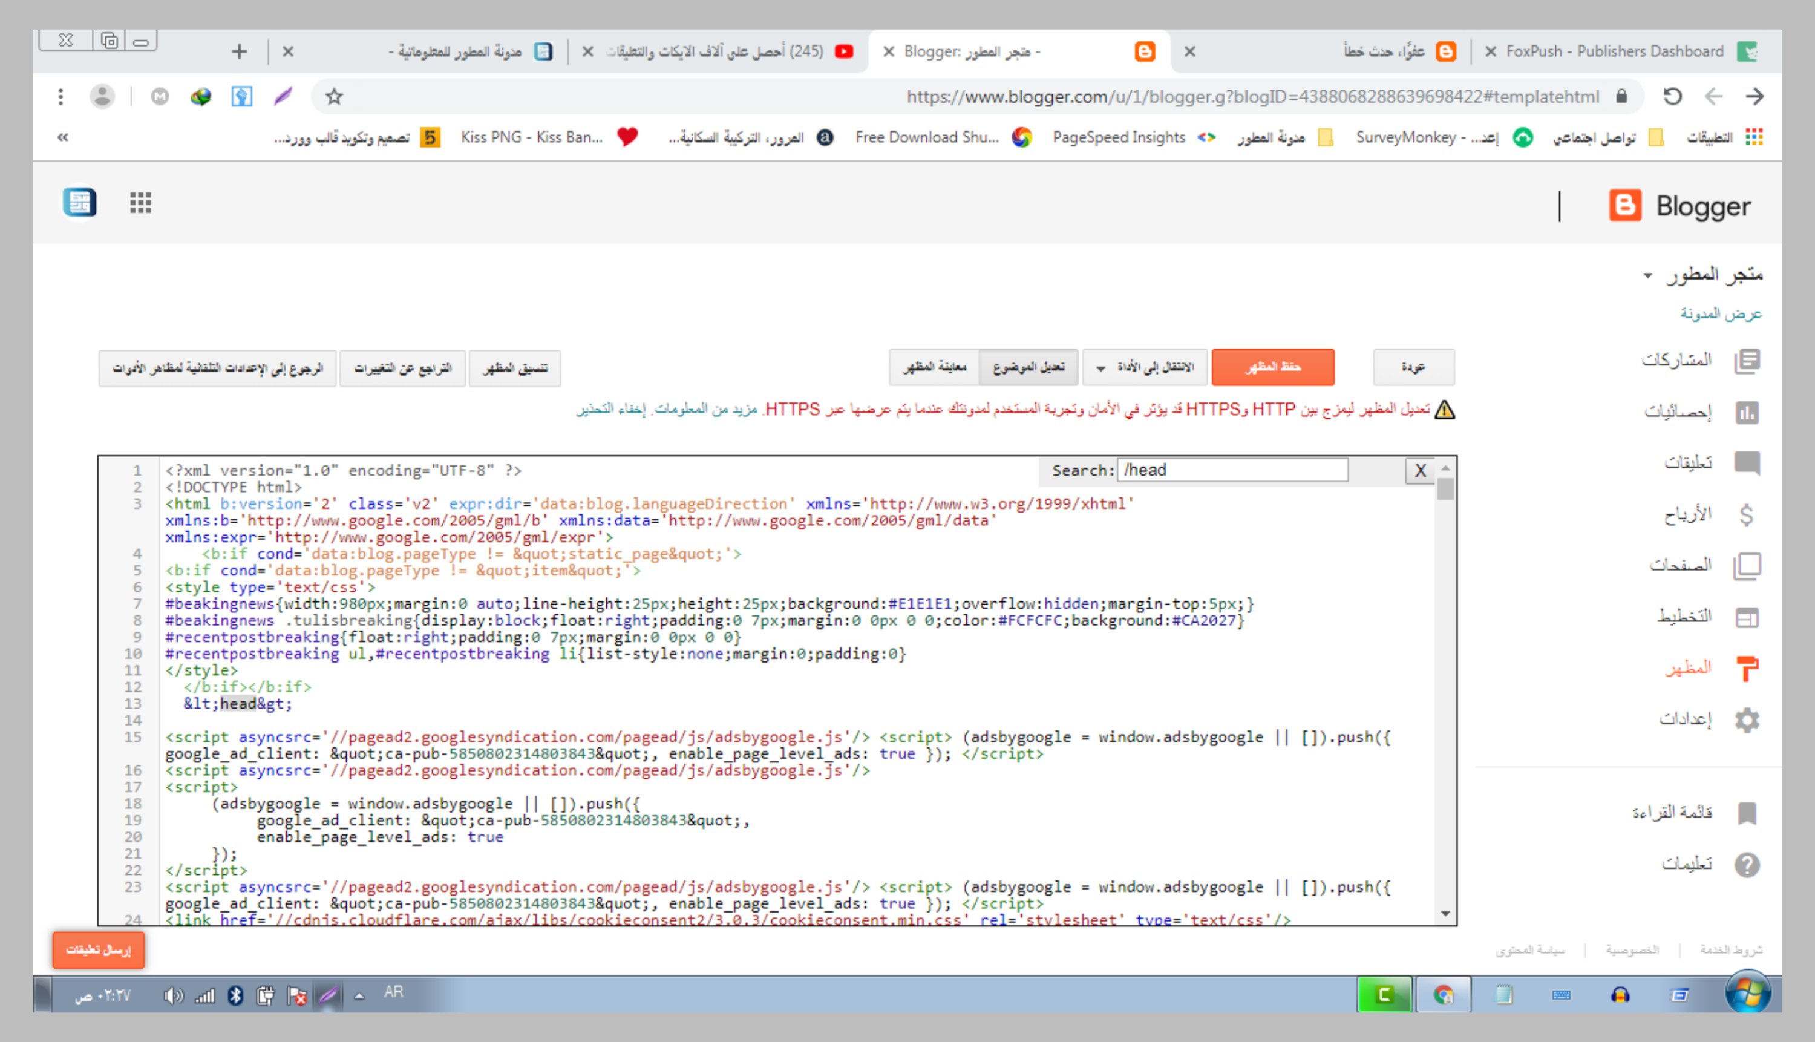Open the Google apps grid icon
This screenshot has width=1815, height=1042.
[141, 203]
